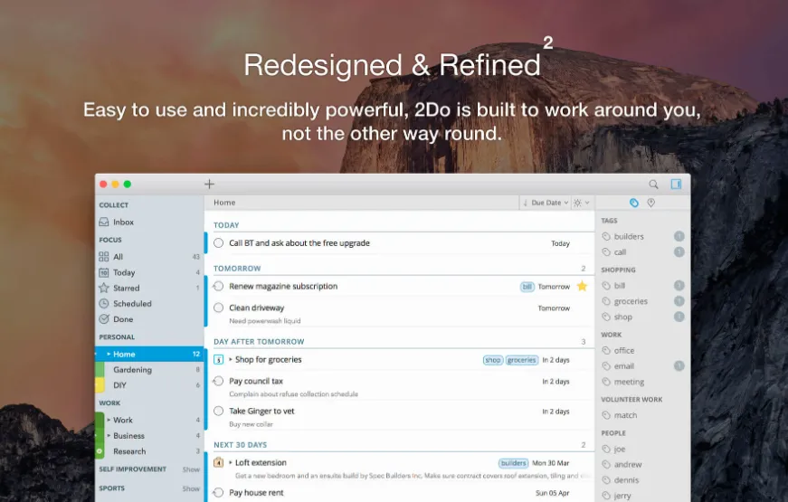Image resolution: width=788 pixels, height=502 pixels.
Task: Complete the Take Ginger to vet task
Action: coord(219,411)
